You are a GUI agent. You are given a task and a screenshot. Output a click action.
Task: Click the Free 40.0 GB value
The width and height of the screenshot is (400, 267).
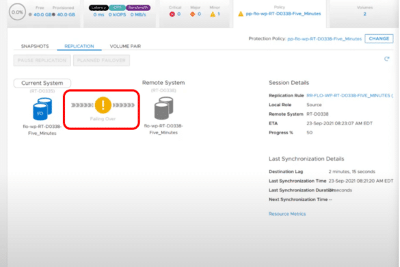pyautogui.click(x=42, y=14)
